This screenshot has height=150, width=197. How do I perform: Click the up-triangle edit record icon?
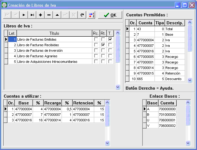(57, 15)
